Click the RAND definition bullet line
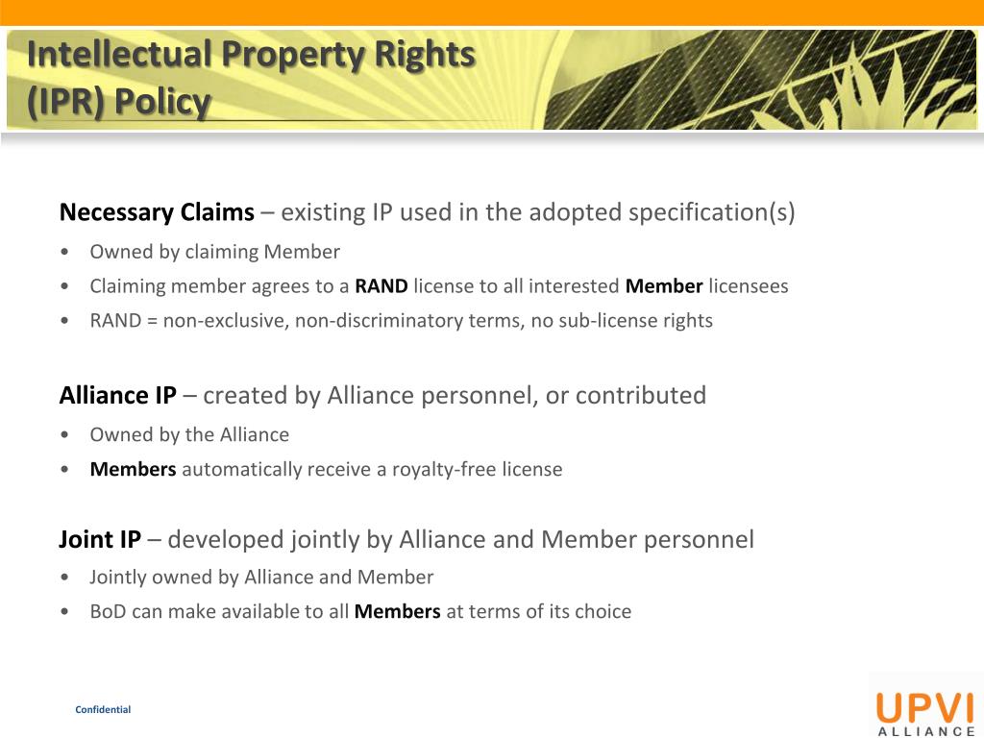Screen dimensions: 984x738 coord(401,321)
